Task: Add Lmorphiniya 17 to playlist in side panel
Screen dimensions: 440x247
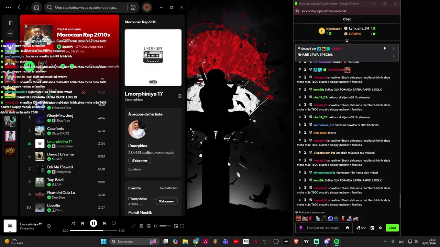Action: 179,96
